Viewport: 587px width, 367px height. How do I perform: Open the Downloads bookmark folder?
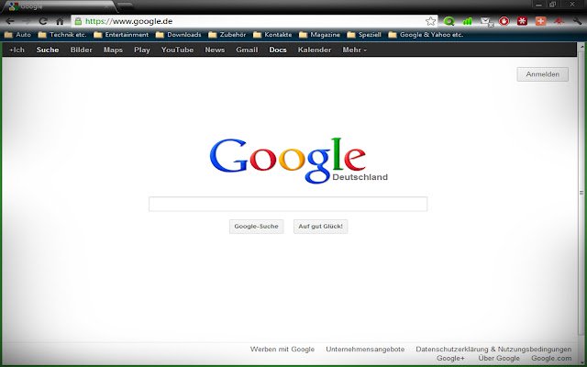tap(179, 35)
